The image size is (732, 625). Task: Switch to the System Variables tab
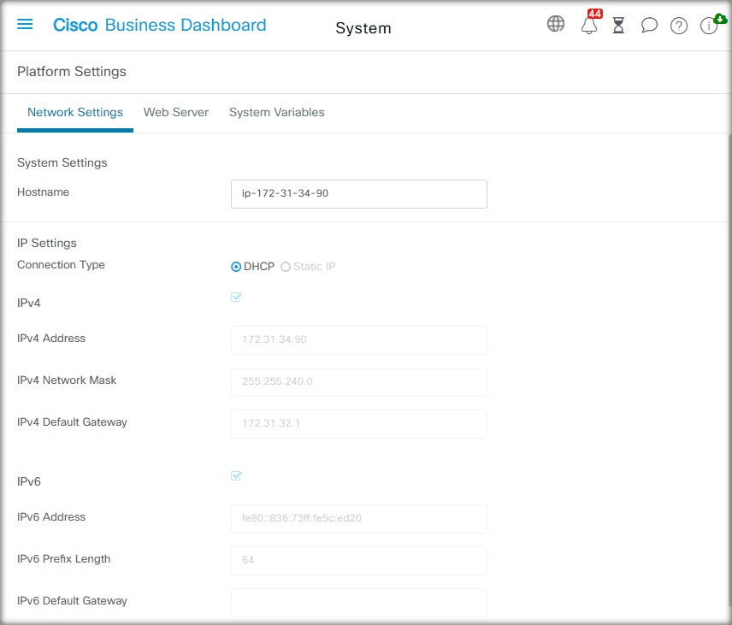pos(277,113)
